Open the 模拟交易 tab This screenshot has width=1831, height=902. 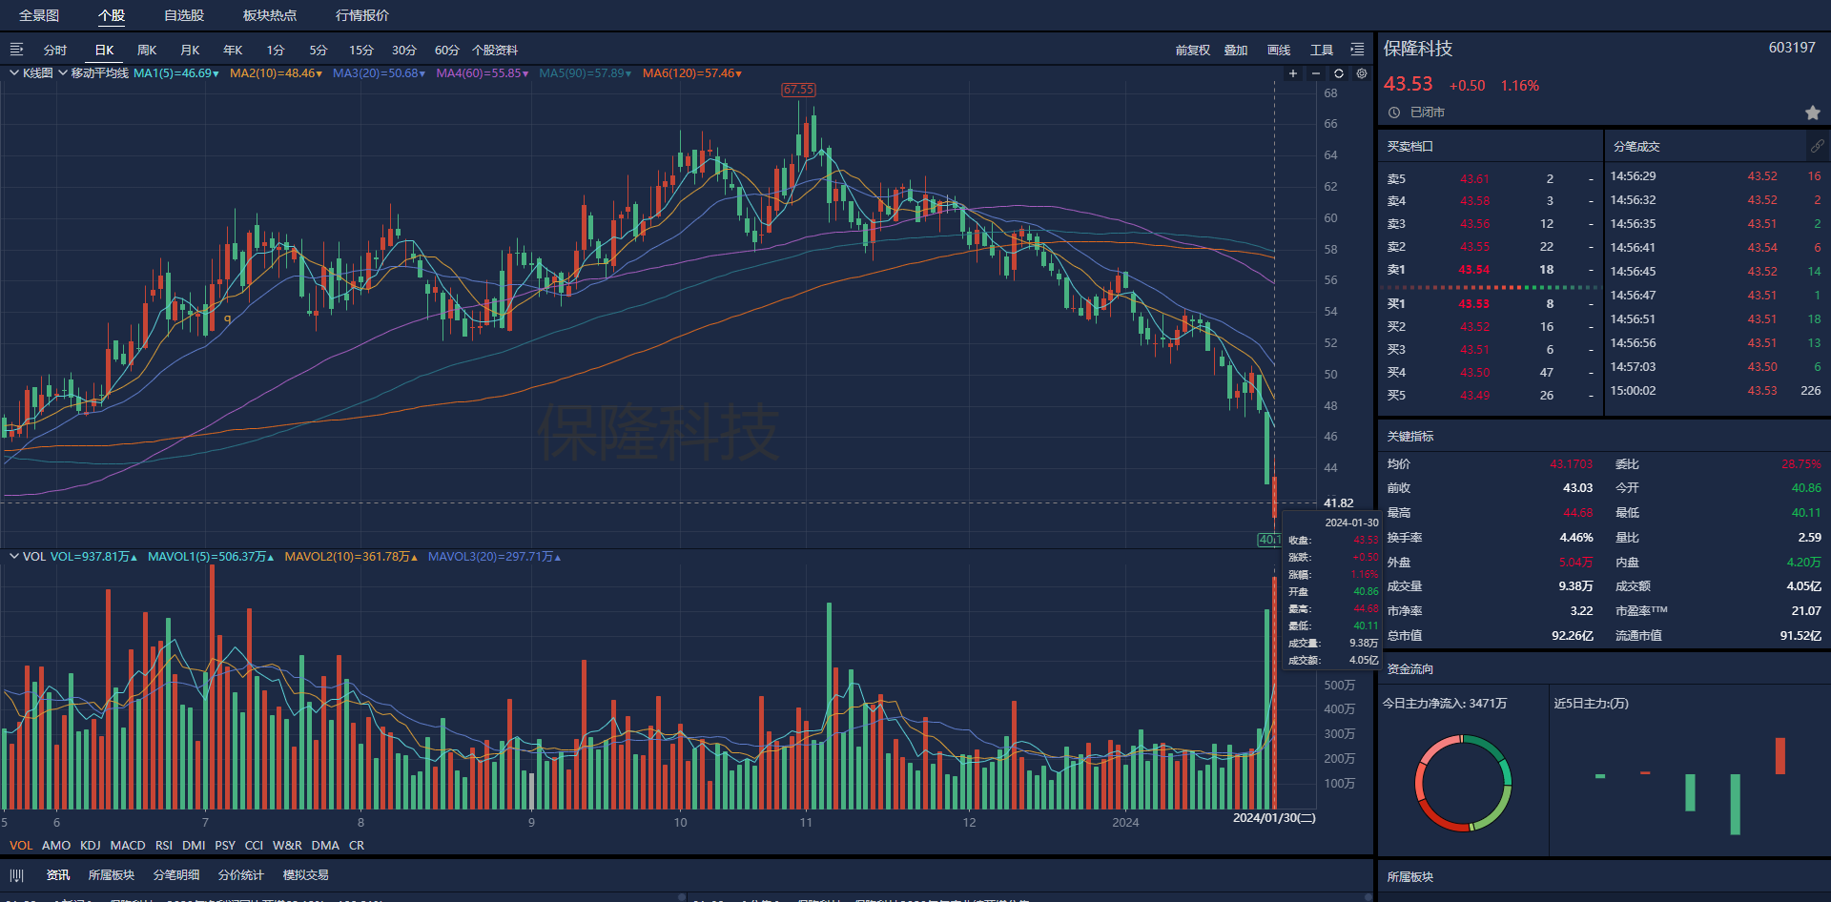click(306, 875)
